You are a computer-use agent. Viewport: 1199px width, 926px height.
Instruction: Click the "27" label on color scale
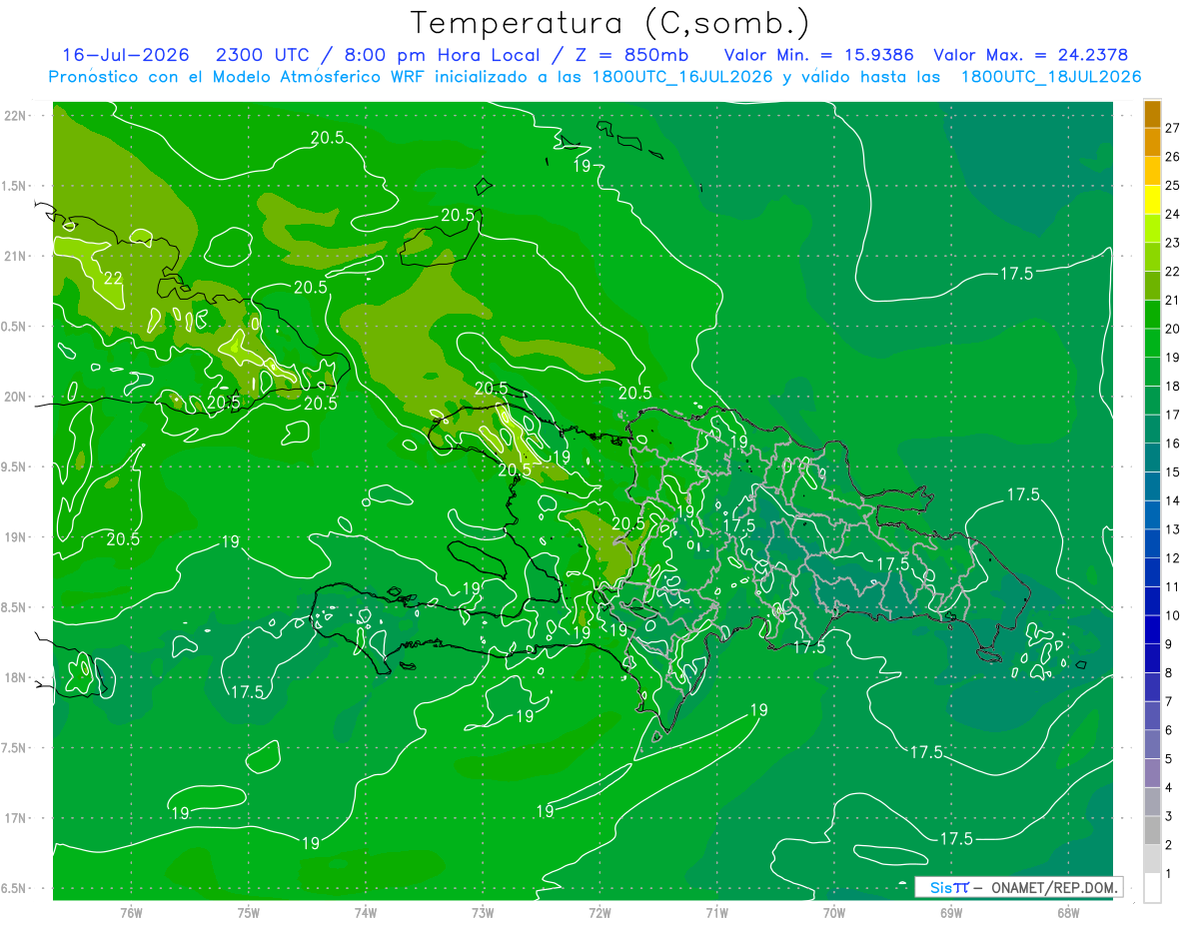(1172, 128)
